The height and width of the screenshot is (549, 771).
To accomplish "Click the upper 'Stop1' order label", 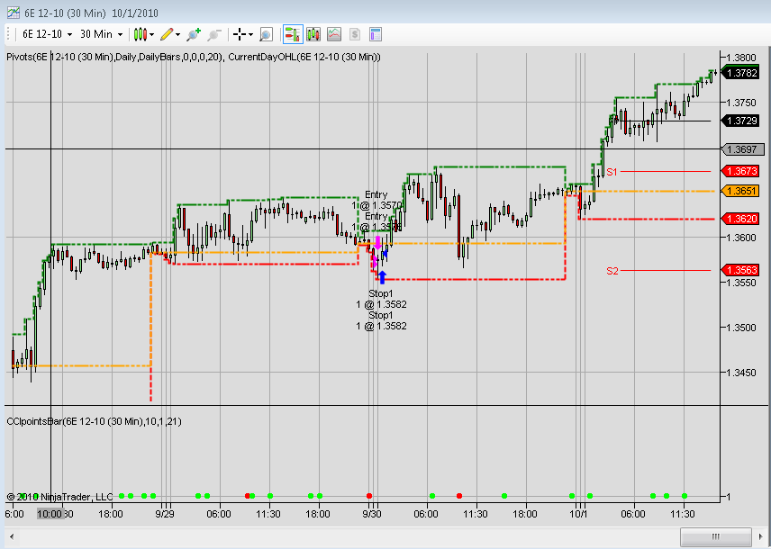I will coord(381,294).
